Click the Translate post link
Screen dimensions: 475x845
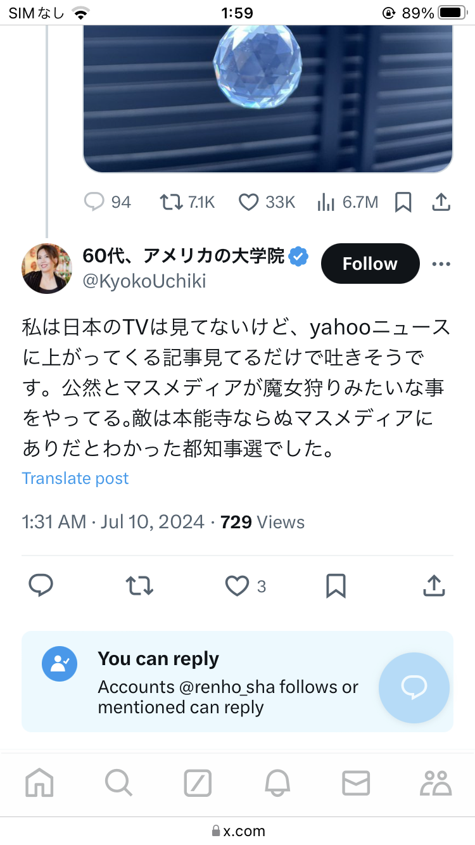point(75,478)
